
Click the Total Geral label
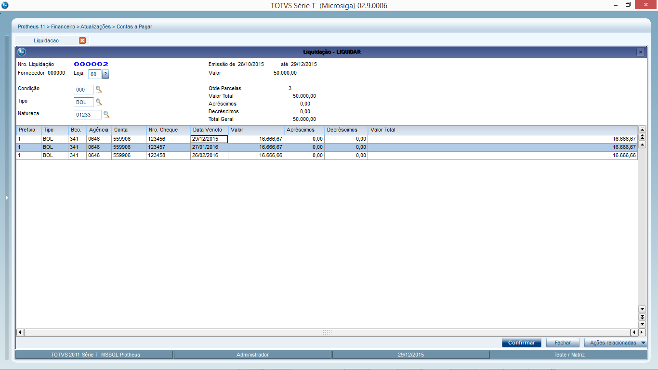(x=222, y=119)
